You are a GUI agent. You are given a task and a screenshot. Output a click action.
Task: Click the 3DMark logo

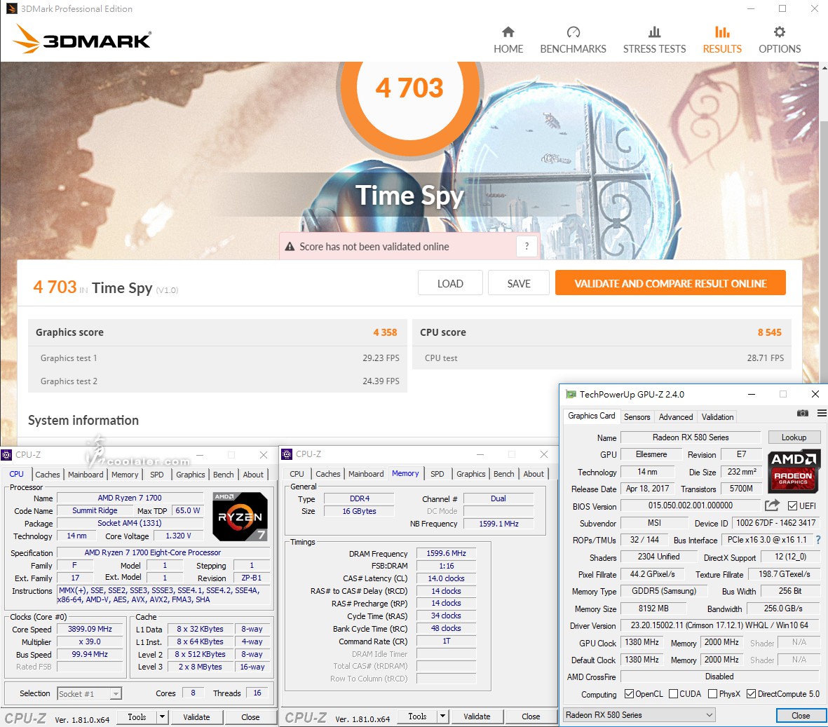tap(82, 39)
